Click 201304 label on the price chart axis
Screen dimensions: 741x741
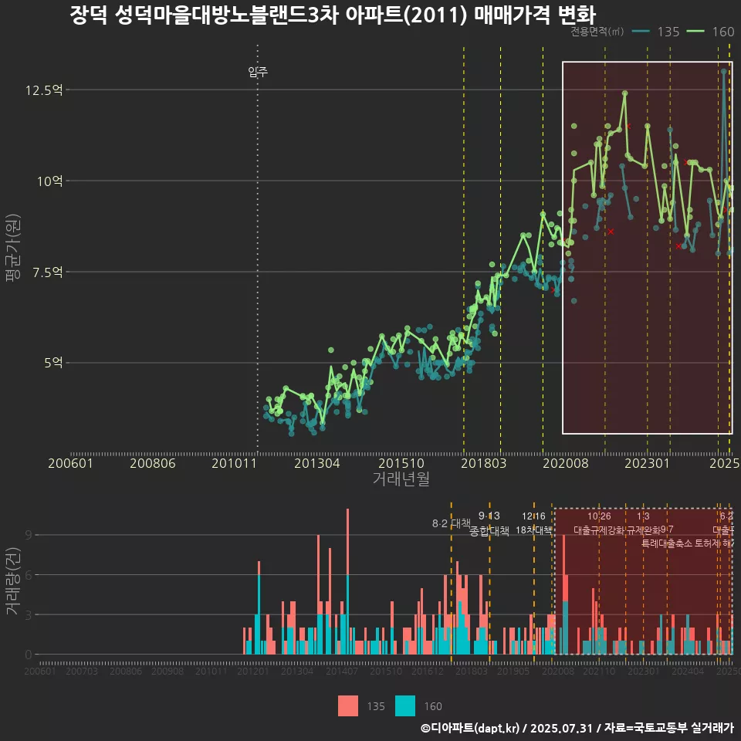pos(316,463)
